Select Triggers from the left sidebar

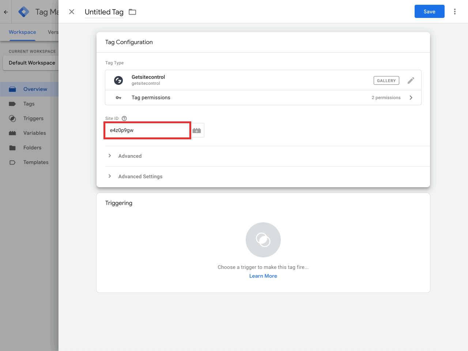coord(34,118)
